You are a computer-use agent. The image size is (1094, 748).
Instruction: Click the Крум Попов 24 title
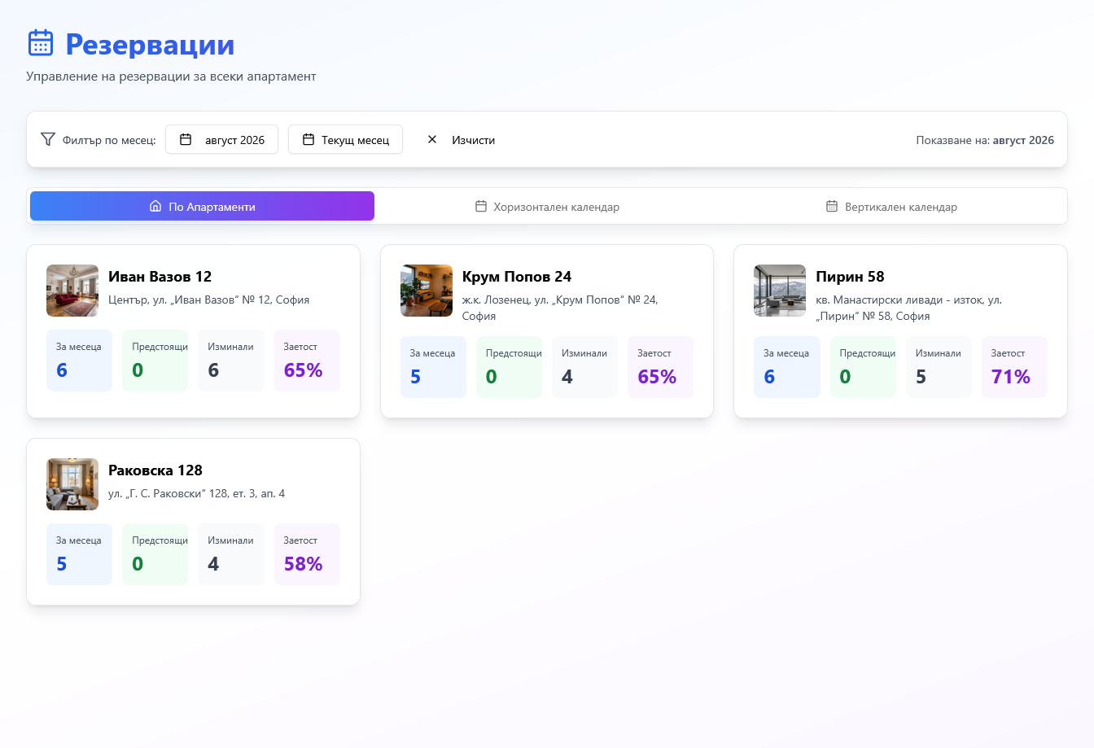click(x=517, y=277)
